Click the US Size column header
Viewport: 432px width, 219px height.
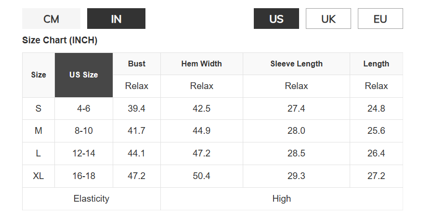84,75
